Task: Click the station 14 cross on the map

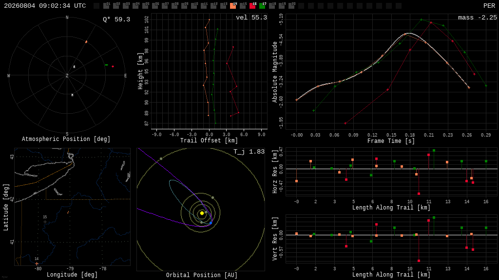Action: tap(37, 263)
